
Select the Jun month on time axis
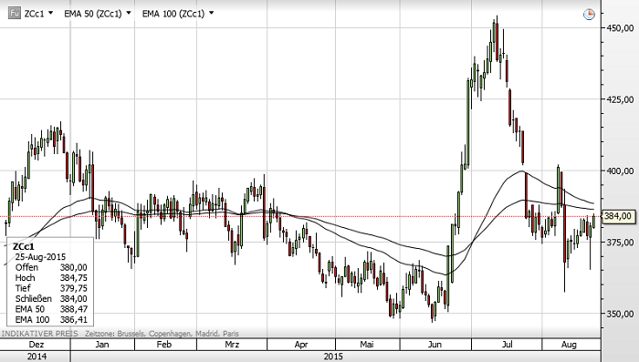(x=435, y=345)
